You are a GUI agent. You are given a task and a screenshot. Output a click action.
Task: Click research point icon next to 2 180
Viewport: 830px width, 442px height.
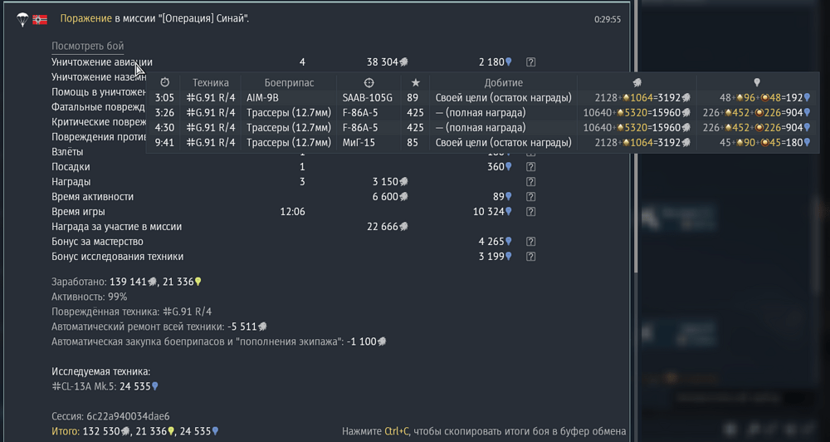509,62
